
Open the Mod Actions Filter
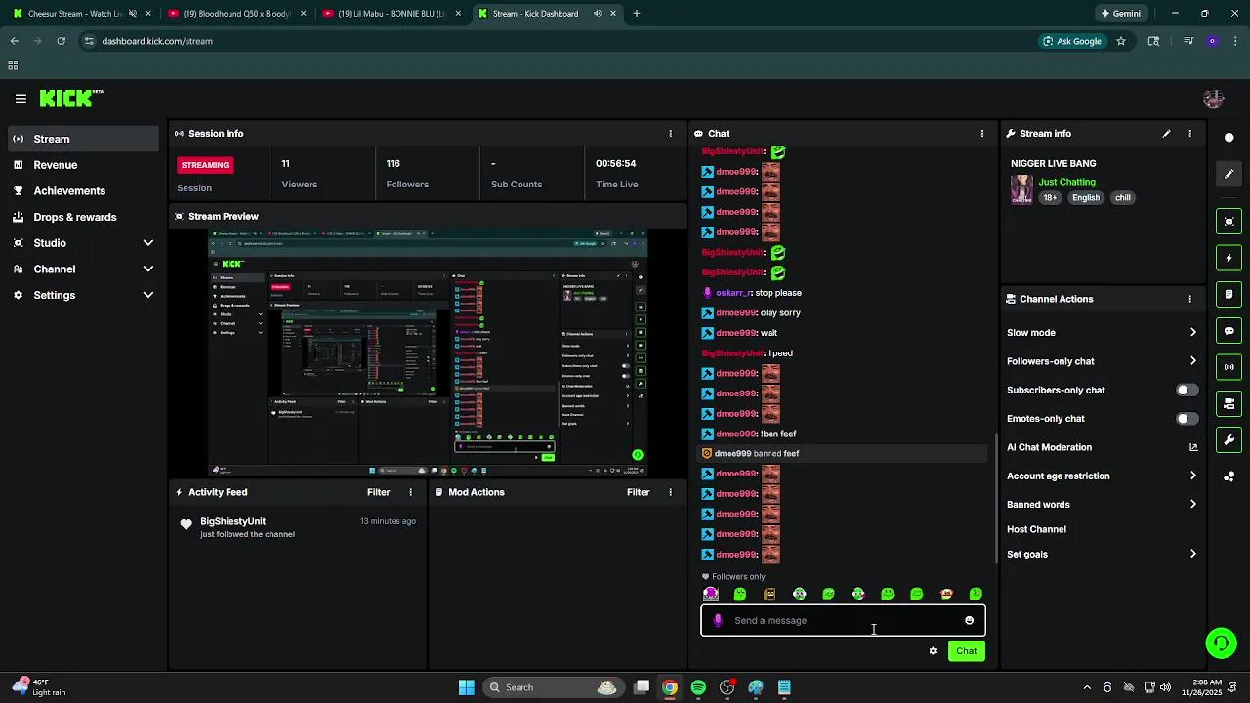coord(638,493)
